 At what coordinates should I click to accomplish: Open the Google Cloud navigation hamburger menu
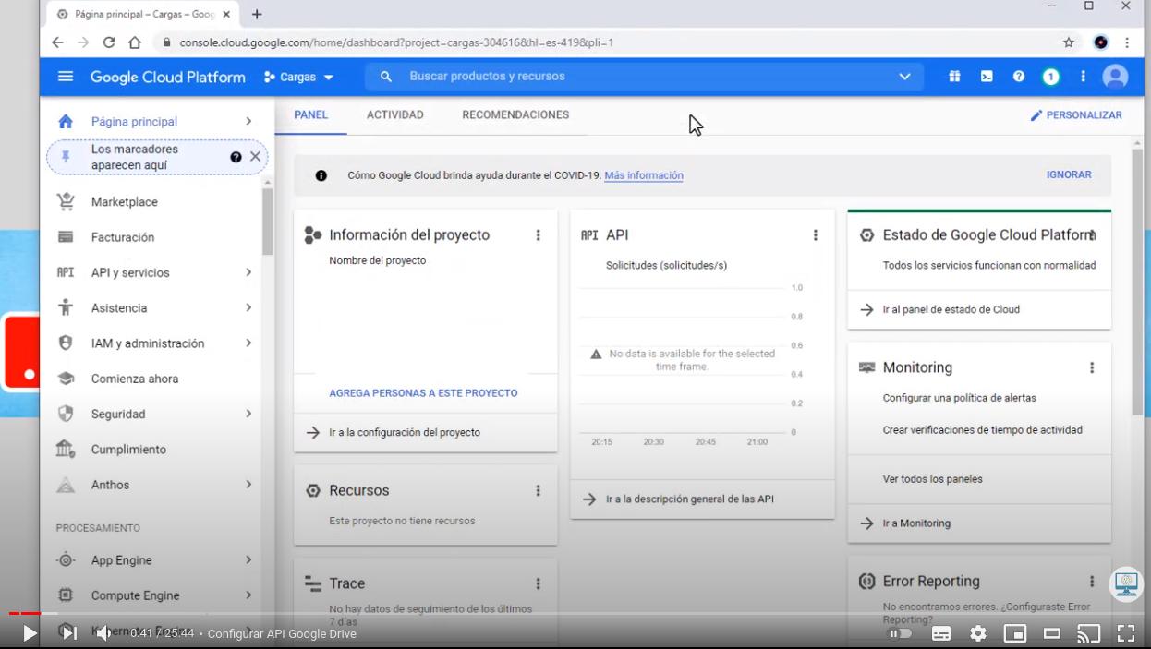point(66,77)
